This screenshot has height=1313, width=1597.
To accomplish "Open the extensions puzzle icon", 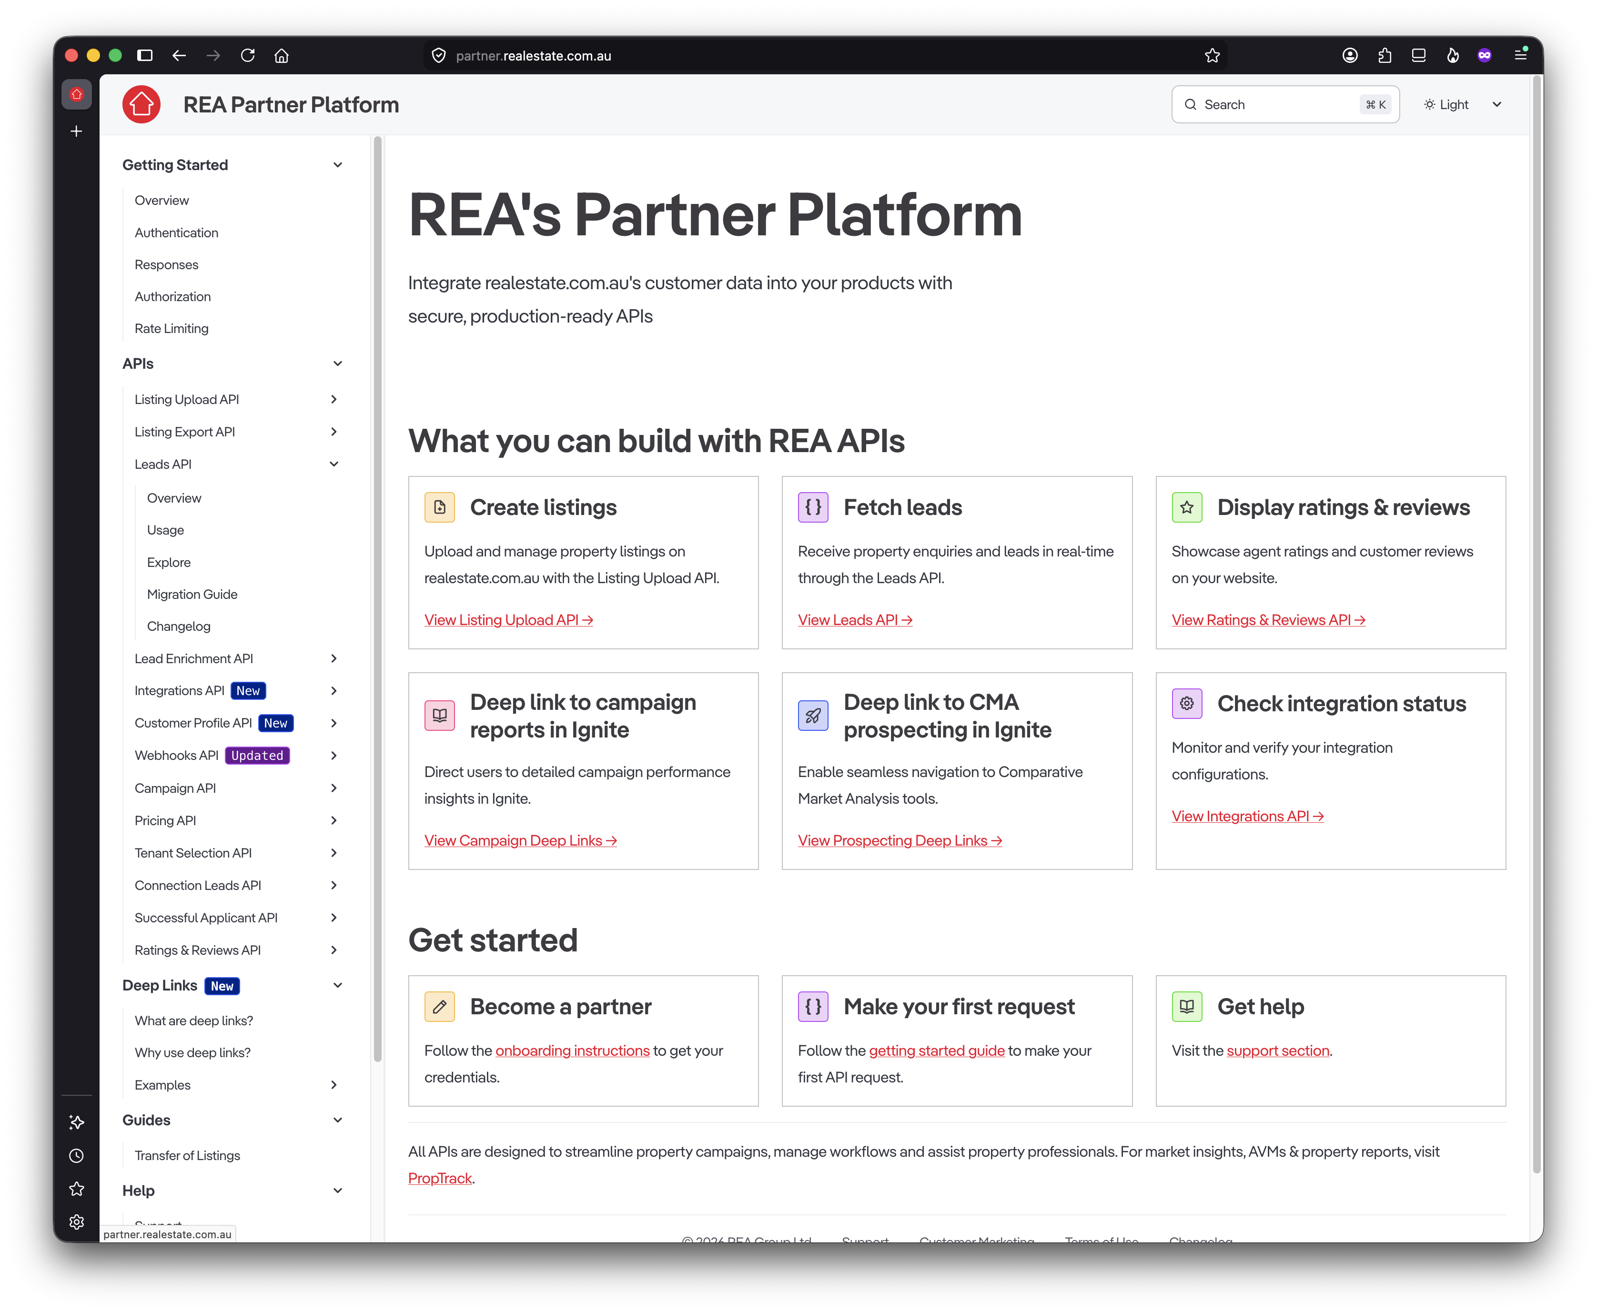I will coord(1385,55).
